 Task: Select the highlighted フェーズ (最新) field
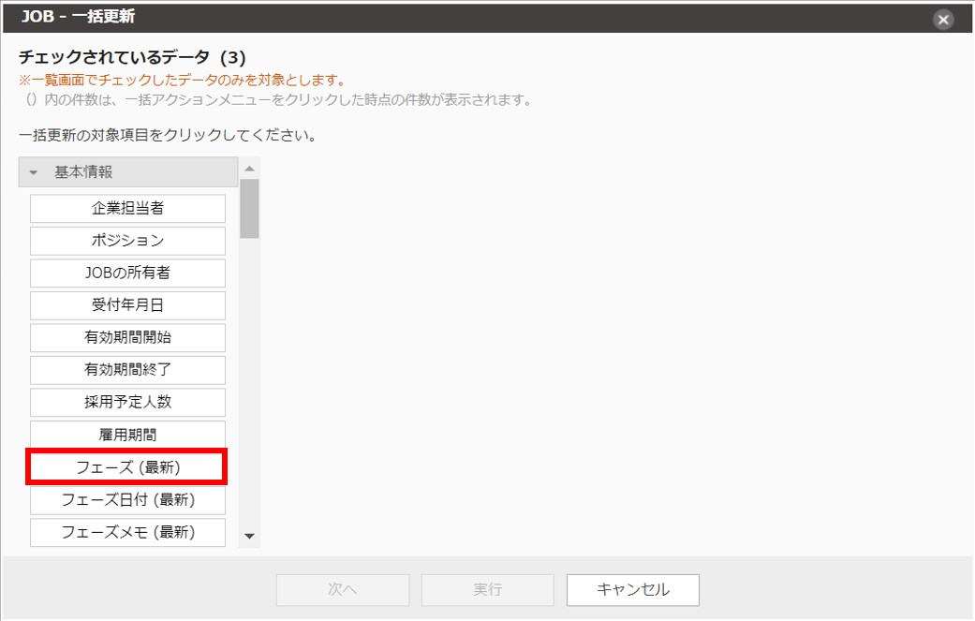pos(127,466)
